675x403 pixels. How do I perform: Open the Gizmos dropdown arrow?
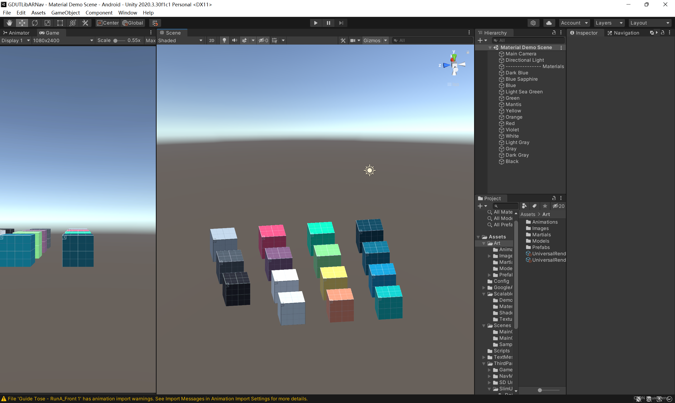385,40
